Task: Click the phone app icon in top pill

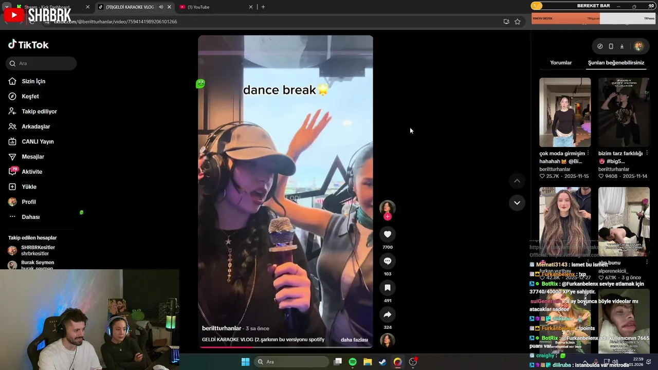Action: click(x=611, y=46)
